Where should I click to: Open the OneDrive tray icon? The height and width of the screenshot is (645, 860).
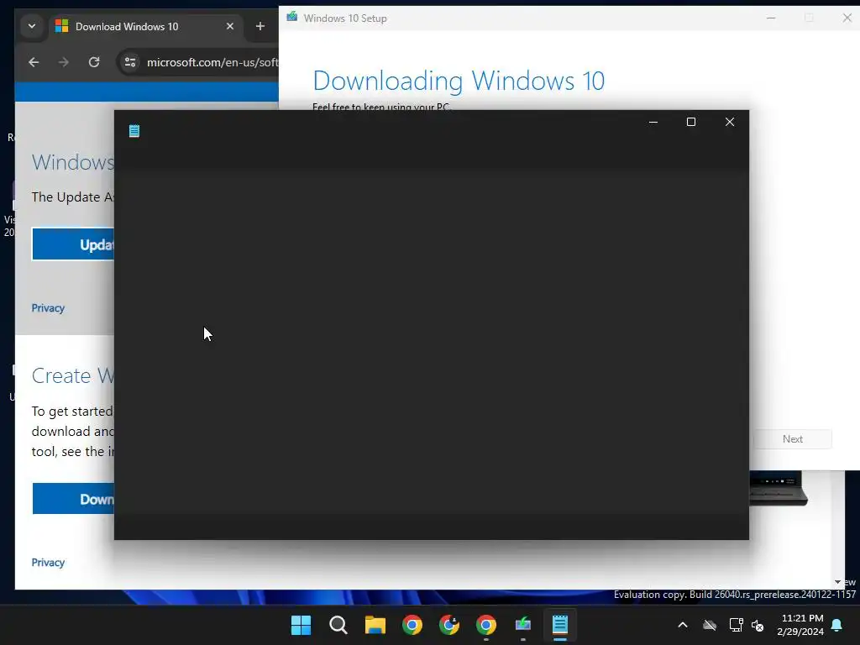(710, 625)
